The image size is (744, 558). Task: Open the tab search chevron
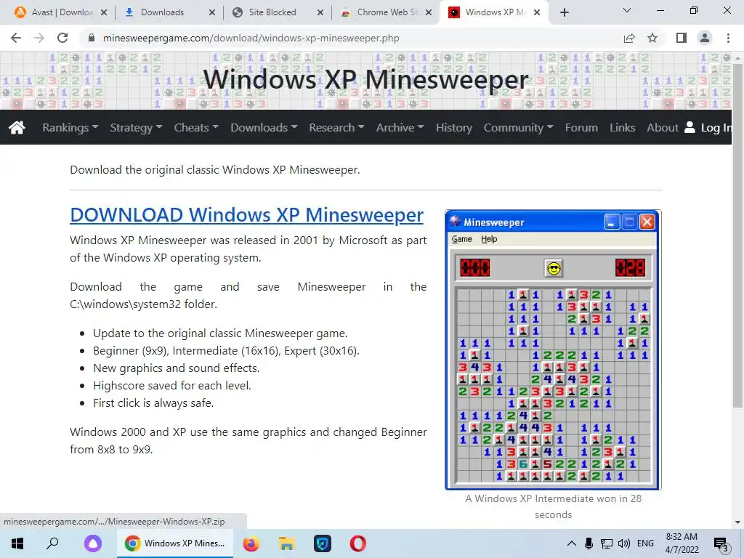click(627, 10)
